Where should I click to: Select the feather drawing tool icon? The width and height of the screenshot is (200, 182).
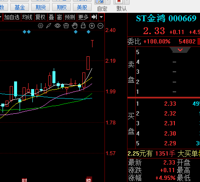click(x=49, y=26)
